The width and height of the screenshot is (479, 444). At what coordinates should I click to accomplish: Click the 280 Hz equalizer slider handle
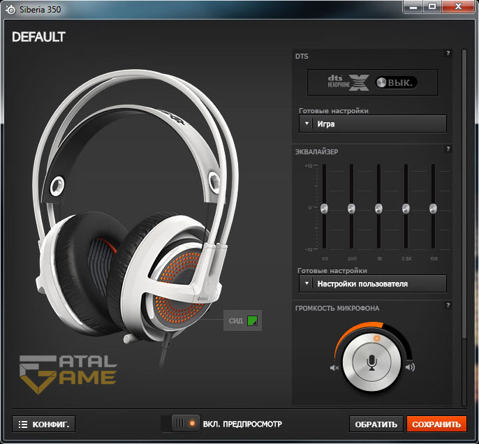click(351, 209)
